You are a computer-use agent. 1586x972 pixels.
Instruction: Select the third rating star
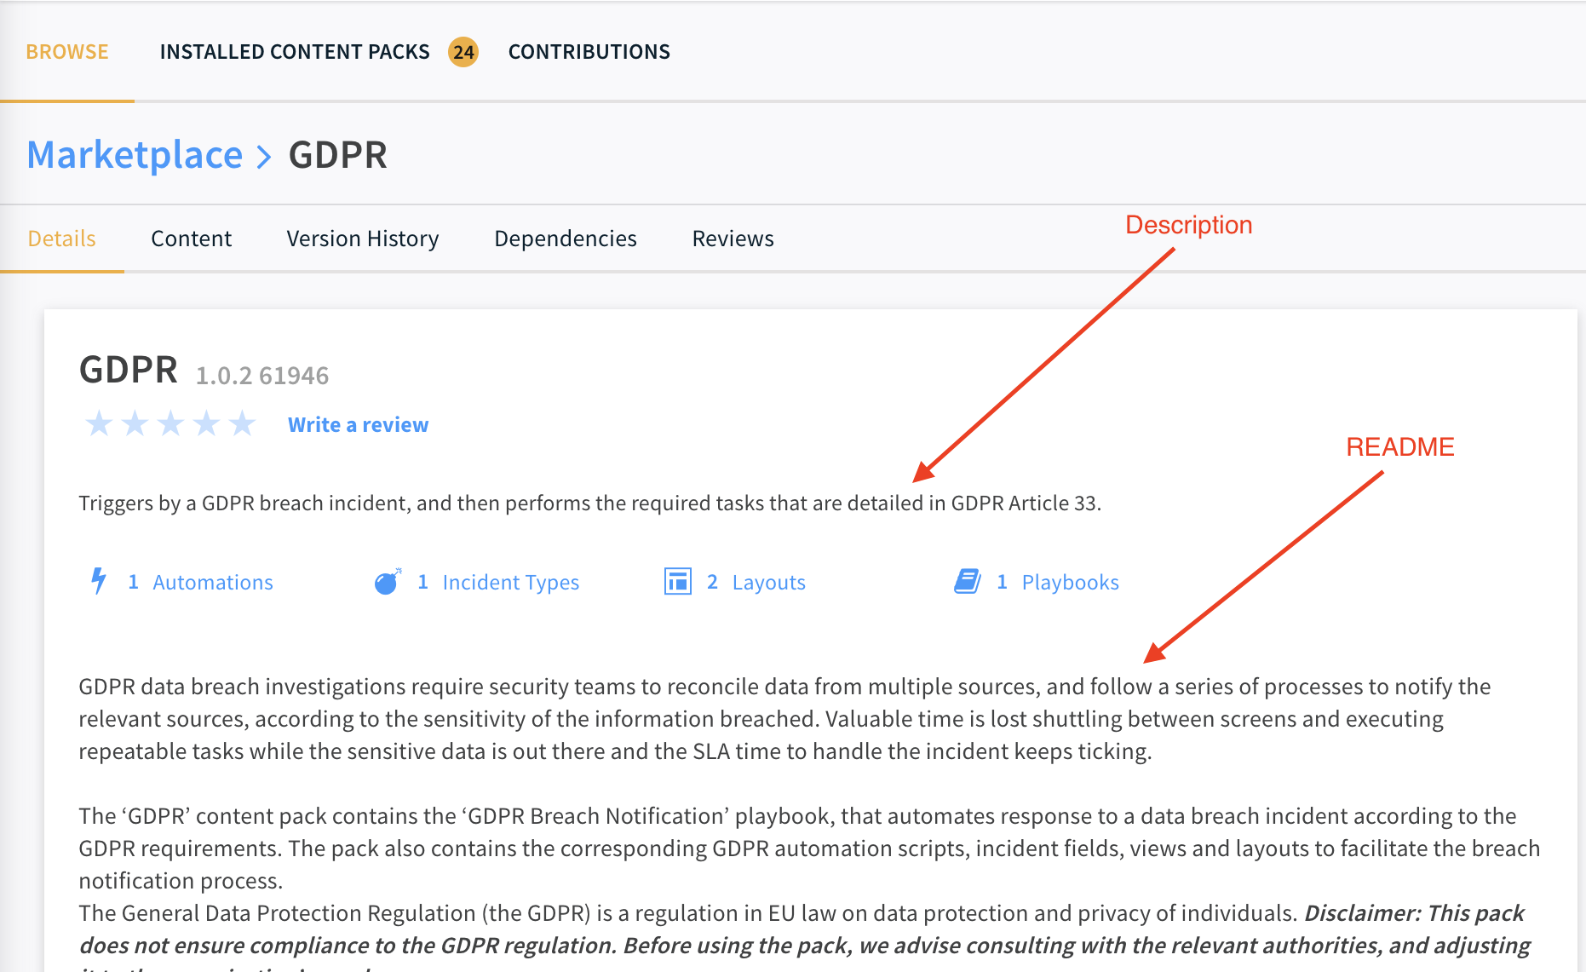coord(171,423)
